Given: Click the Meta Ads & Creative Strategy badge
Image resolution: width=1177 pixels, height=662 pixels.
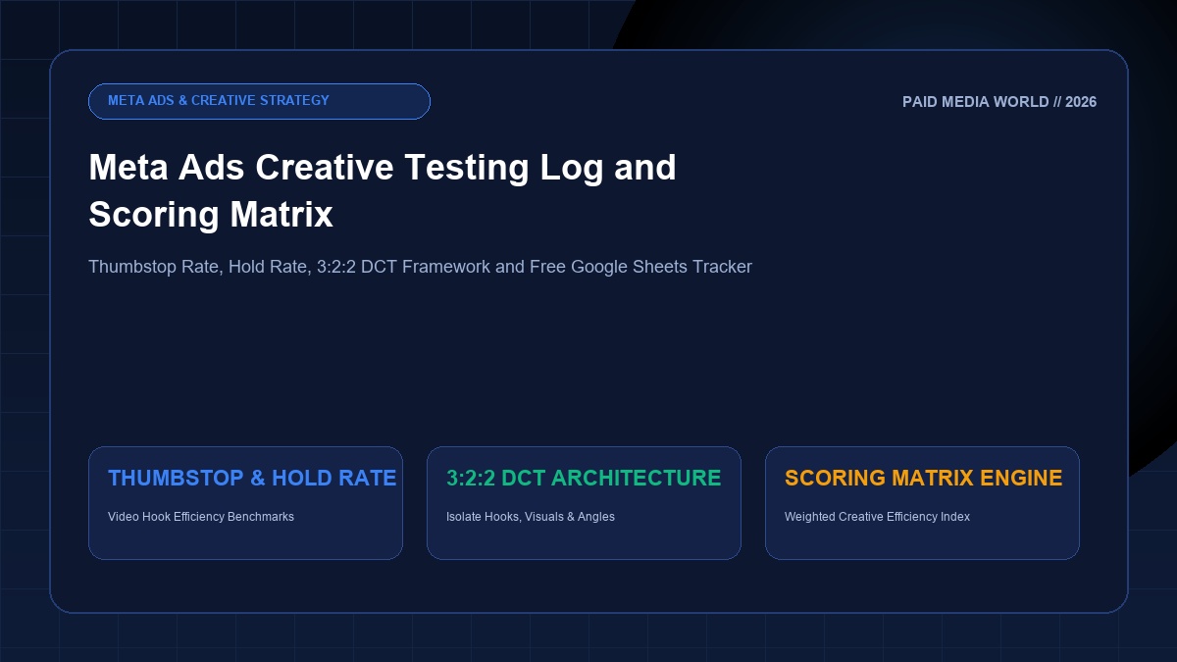Looking at the screenshot, I should coord(259,101).
